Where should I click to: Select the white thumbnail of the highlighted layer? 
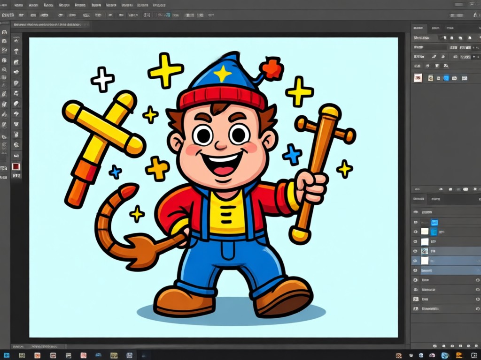(x=425, y=261)
